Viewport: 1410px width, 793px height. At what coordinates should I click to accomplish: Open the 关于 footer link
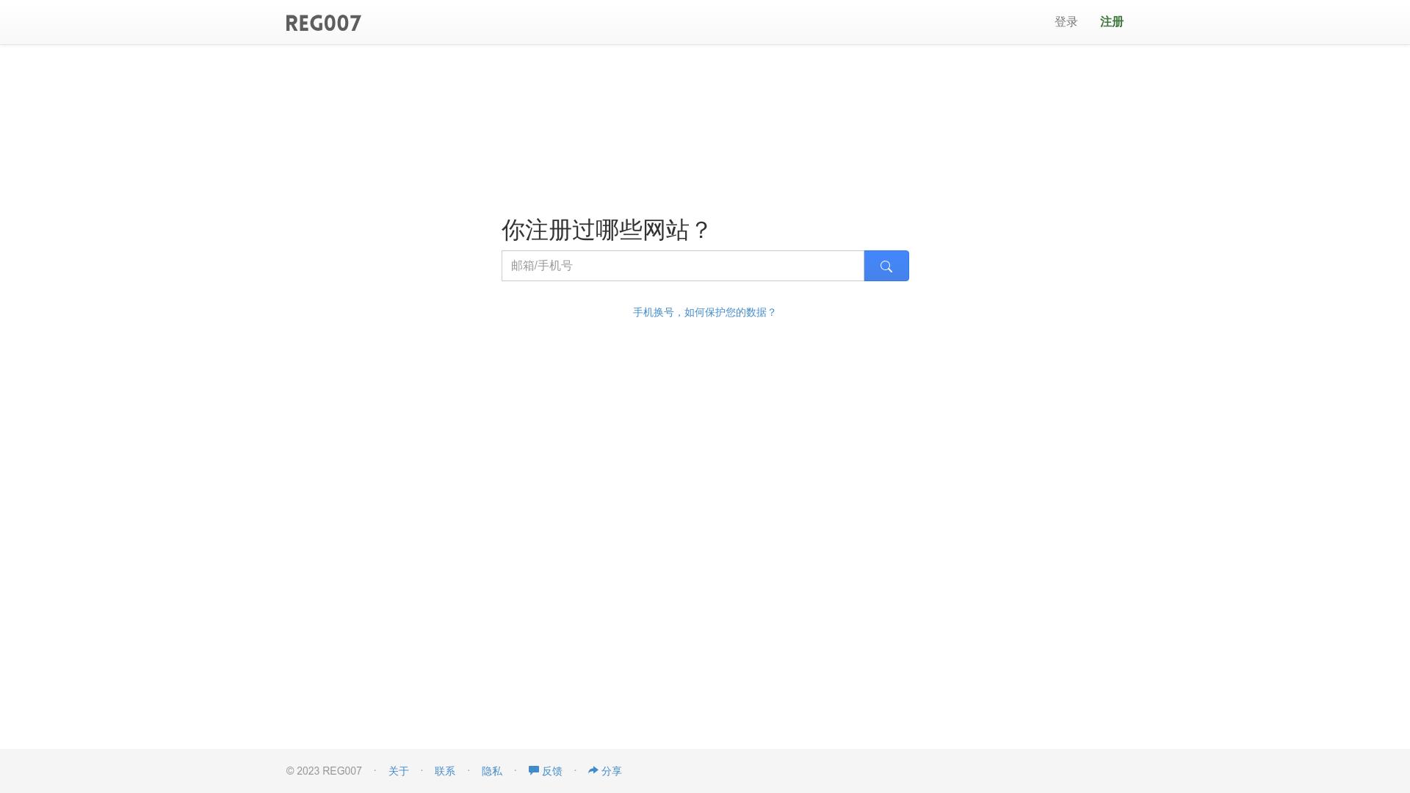coord(399,771)
